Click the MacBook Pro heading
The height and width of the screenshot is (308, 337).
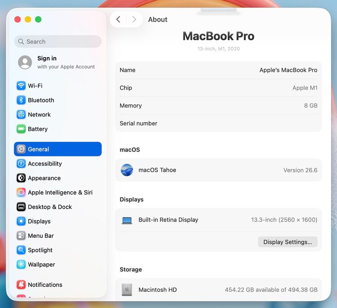(x=218, y=36)
